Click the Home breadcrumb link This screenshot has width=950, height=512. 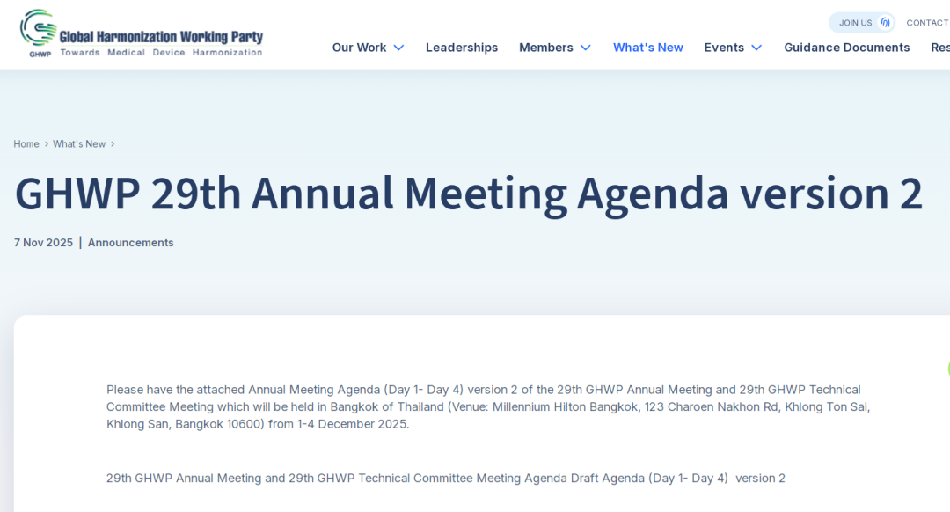click(26, 143)
